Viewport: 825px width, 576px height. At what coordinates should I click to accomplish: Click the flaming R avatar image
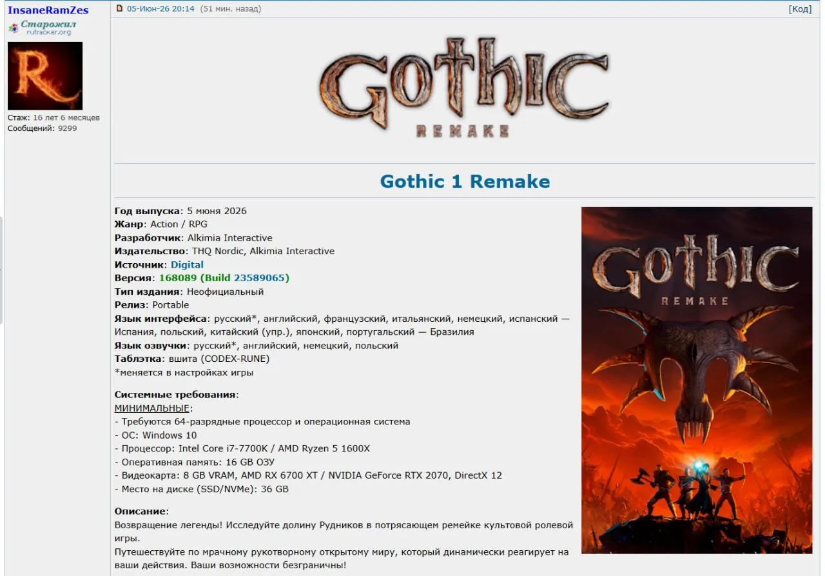[45, 76]
